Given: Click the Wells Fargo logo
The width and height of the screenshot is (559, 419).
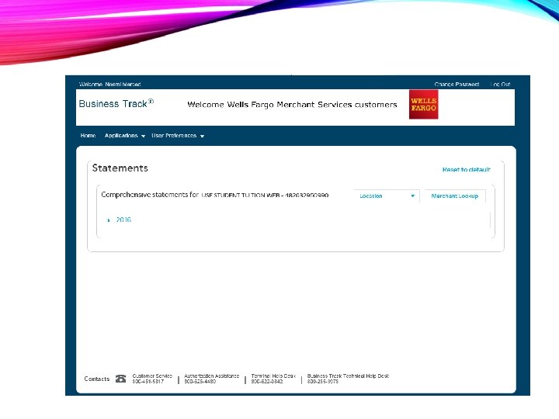Looking at the screenshot, I should [424, 105].
